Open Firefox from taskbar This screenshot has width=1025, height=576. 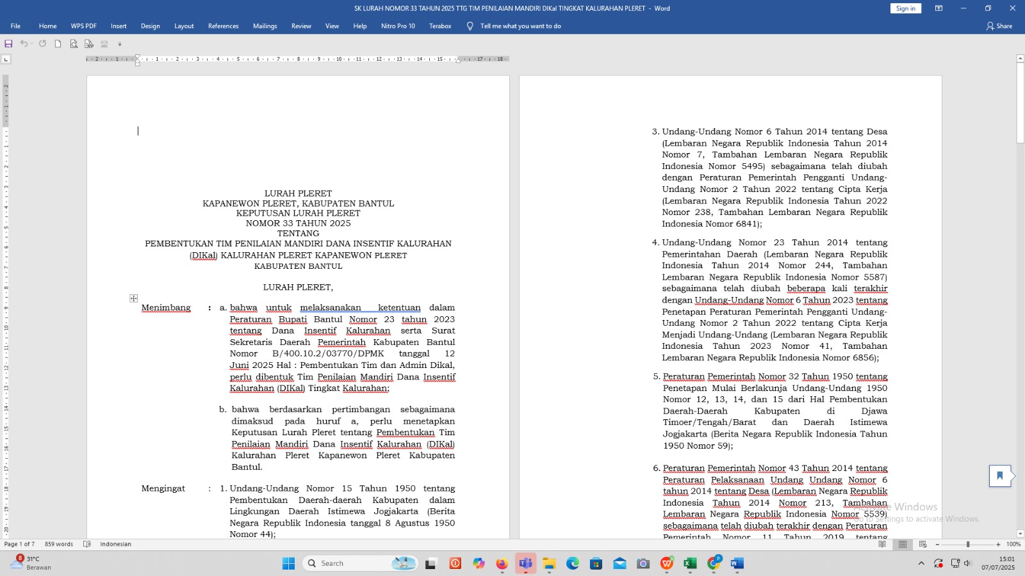click(502, 563)
